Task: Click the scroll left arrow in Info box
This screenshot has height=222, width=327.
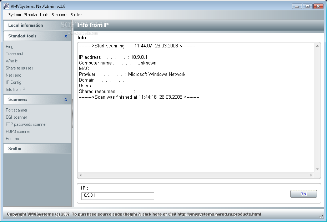Action: point(81,175)
